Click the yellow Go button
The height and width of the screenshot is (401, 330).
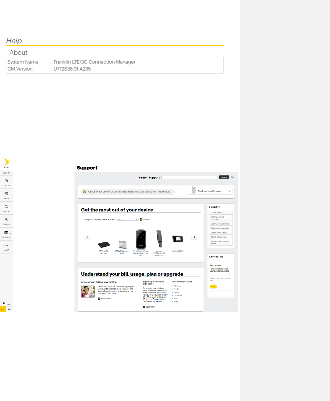[213, 286]
